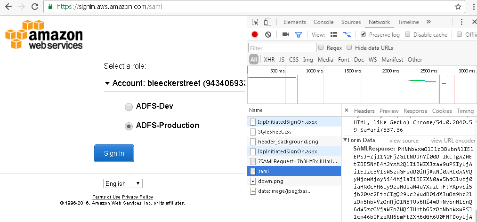
Task: Stop recording with the red record button
Action: pyautogui.click(x=255, y=35)
